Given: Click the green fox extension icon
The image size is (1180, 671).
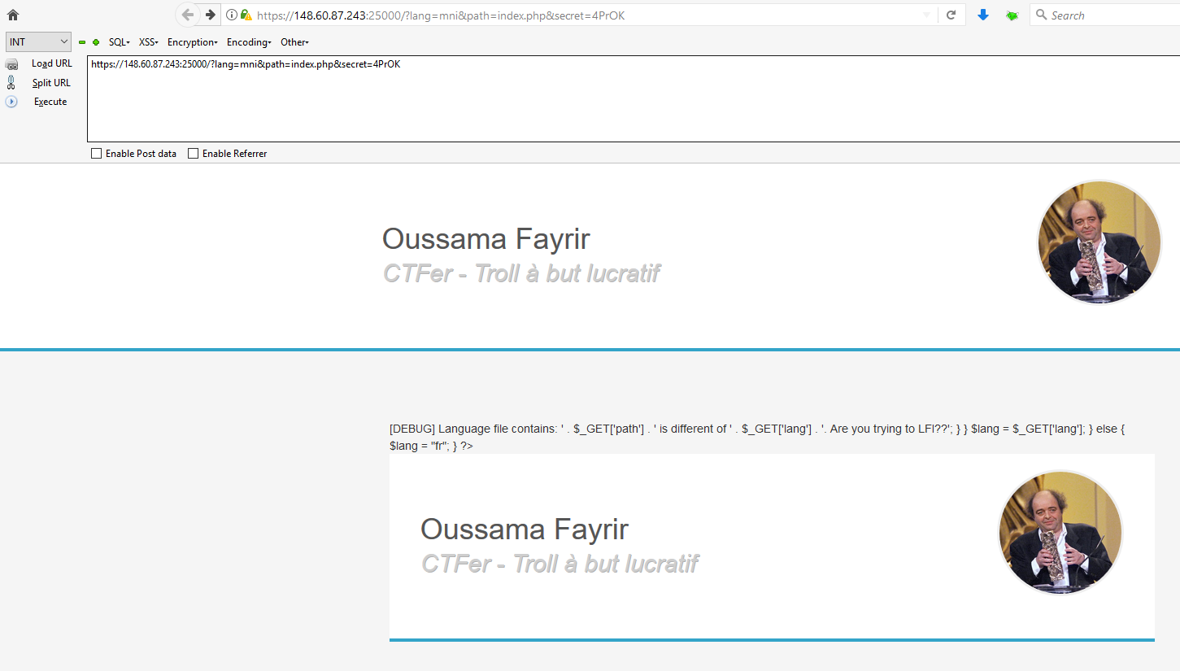Looking at the screenshot, I should pos(1012,15).
